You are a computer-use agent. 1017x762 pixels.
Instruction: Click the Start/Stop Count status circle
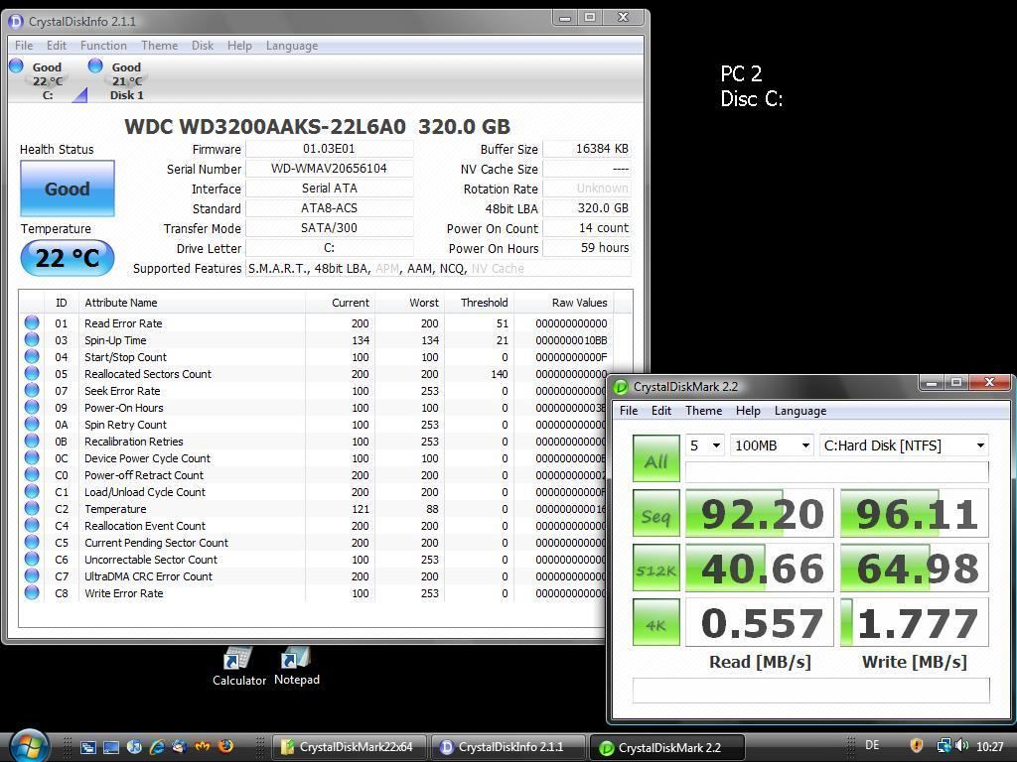[x=32, y=356]
